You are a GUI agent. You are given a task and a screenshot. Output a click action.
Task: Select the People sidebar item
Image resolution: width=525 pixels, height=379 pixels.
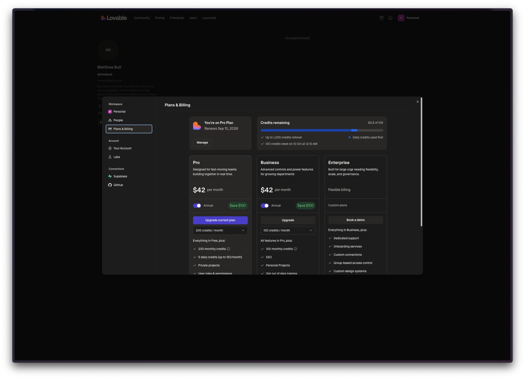click(x=118, y=120)
